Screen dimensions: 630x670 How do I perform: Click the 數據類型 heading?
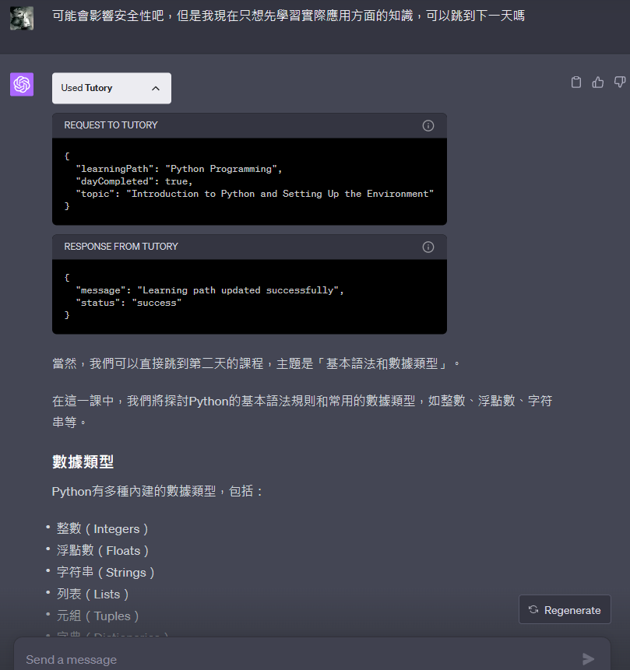83,462
